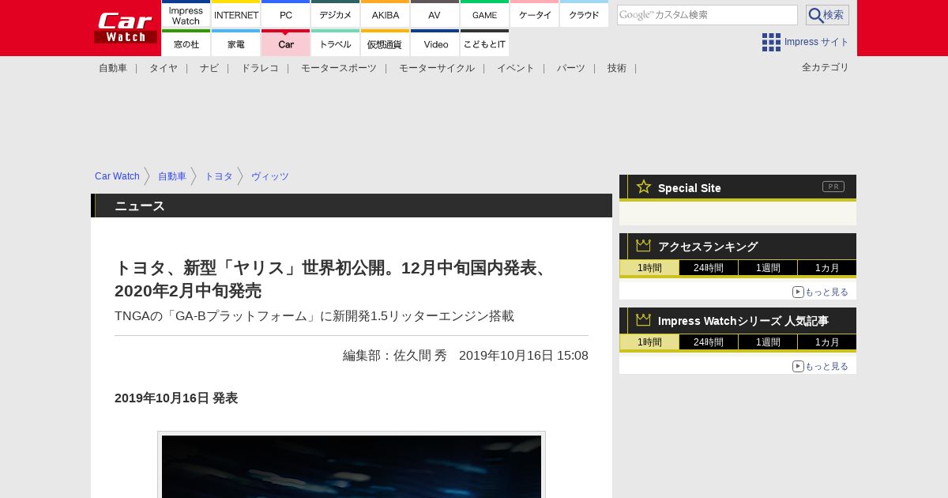Open the Video site tab
Viewport: 948px width, 498px height.
coord(434,43)
